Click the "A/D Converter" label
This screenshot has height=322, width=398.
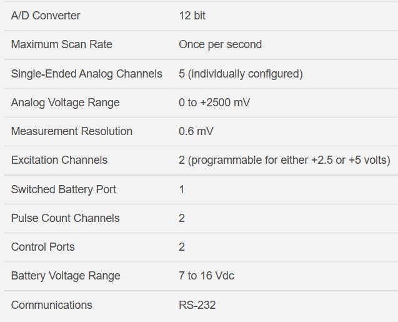pyautogui.click(x=46, y=16)
